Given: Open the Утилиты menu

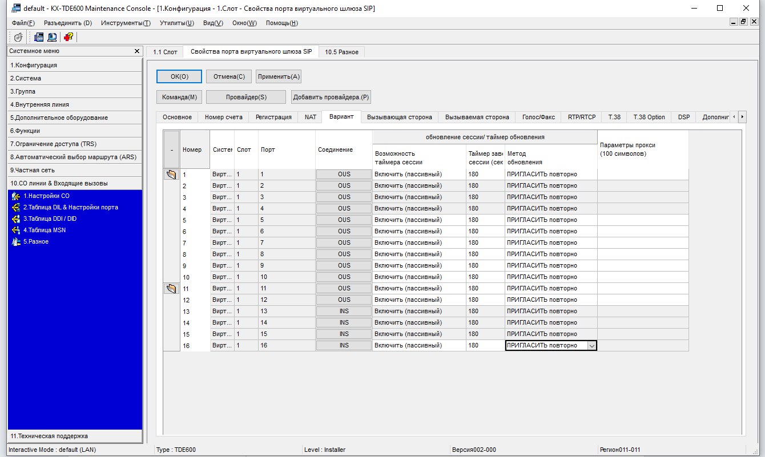Looking at the screenshot, I should pos(176,23).
